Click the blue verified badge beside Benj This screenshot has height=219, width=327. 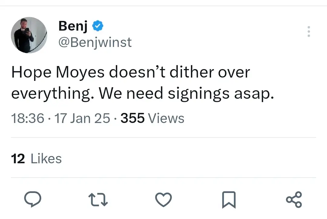pyautogui.click(x=97, y=27)
